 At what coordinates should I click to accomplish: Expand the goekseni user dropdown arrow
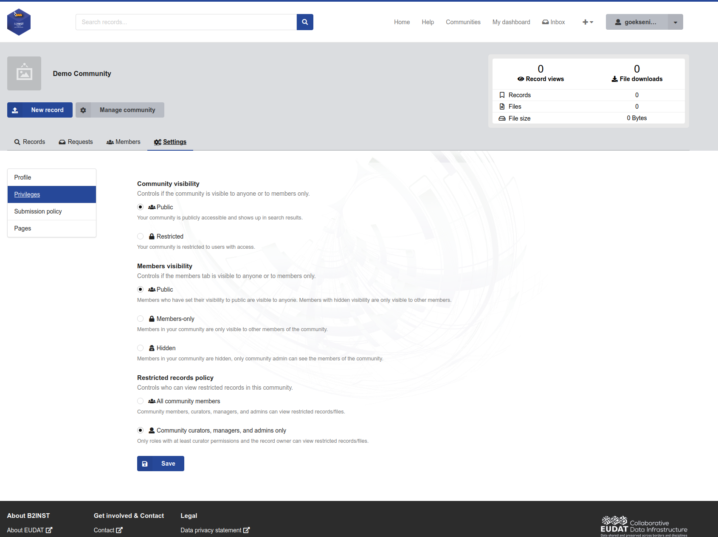pos(675,22)
